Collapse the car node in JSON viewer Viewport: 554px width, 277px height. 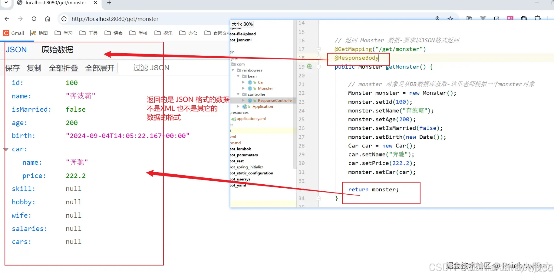coord(5,149)
